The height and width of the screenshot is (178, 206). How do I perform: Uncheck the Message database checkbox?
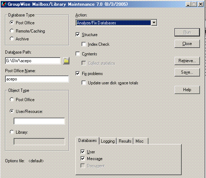[x=83, y=159]
